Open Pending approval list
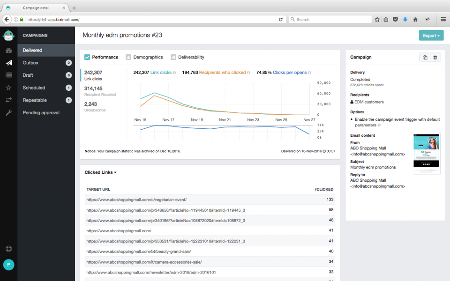The image size is (450, 281). point(46,113)
